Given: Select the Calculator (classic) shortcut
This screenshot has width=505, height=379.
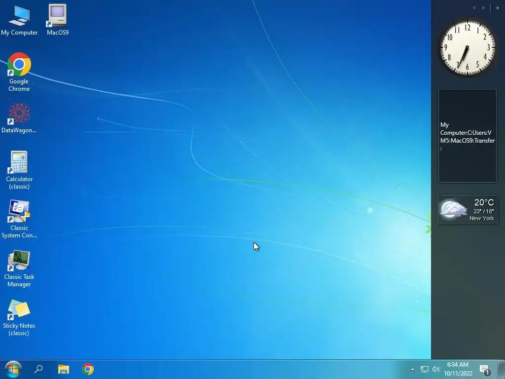Looking at the screenshot, I should [x=19, y=170].
